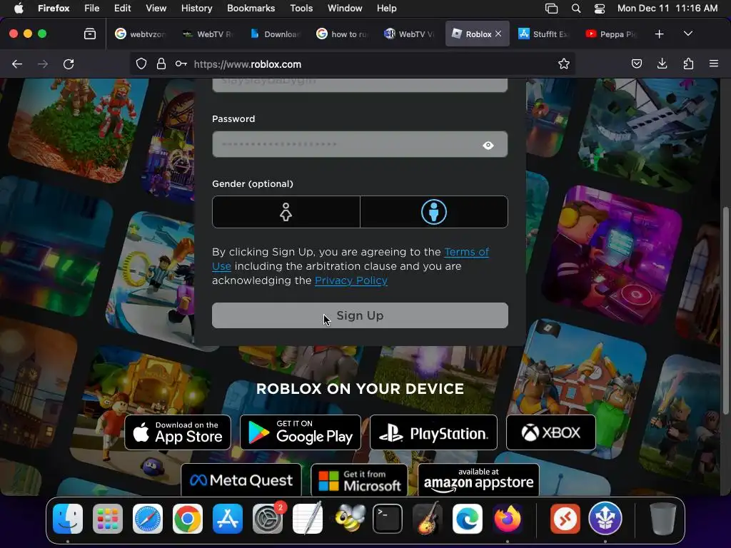Viewport: 731px width, 548px height.
Task: Open Launchpad from the dock
Action: coord(108,519)
